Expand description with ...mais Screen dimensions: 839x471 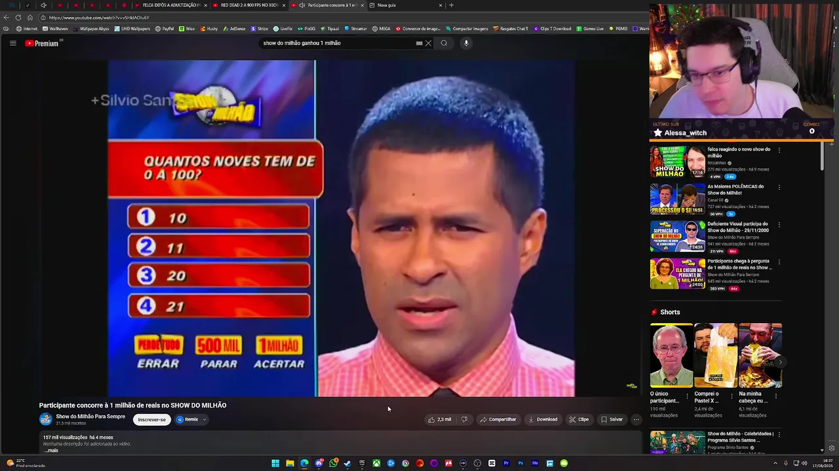[x=51, y=450]
